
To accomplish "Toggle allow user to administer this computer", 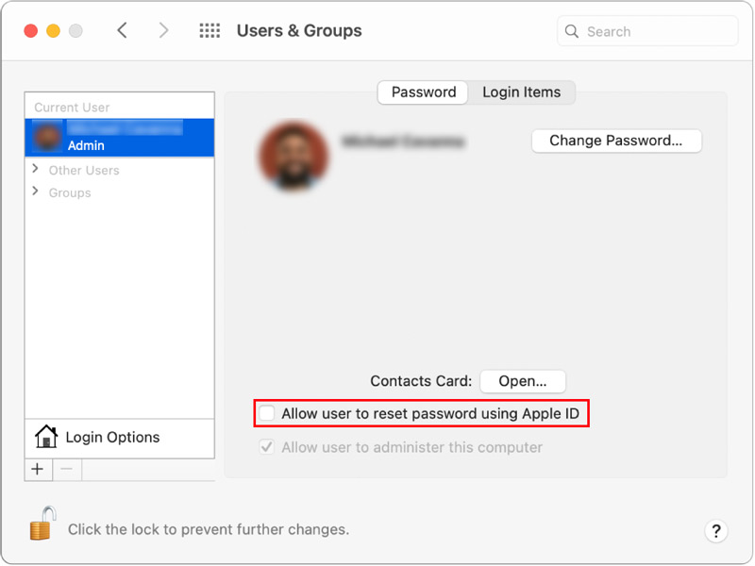I will 266,447.
